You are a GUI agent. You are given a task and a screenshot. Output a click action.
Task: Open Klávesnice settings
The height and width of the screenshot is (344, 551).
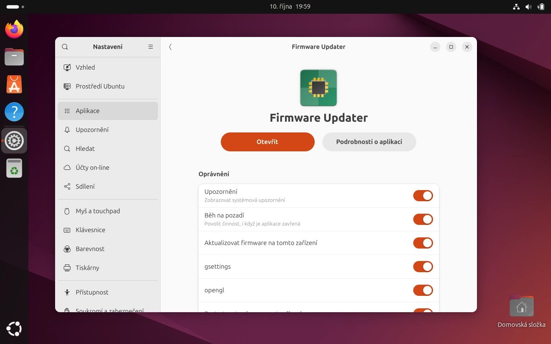pyautogui.click(x=108, y=230)
